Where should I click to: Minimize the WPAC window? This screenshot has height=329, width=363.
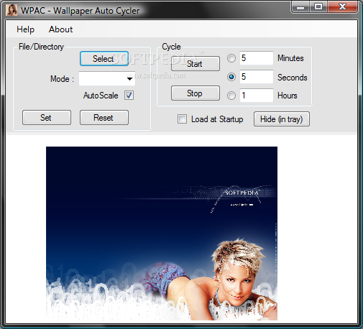(300, 6)
